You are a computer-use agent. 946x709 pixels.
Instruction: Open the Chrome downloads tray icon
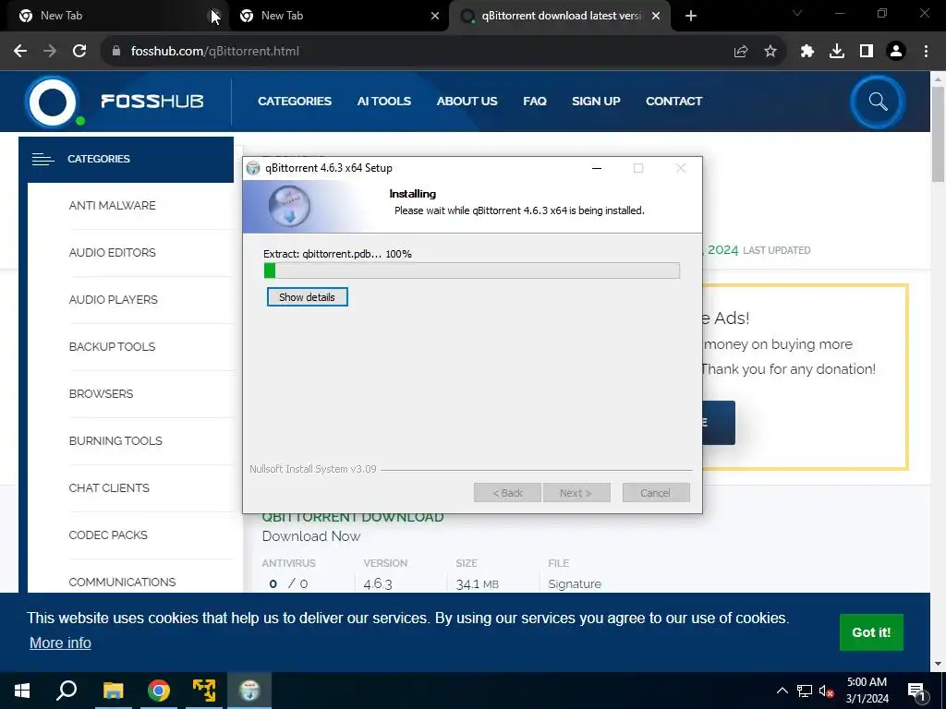click(x=837, y=52)
